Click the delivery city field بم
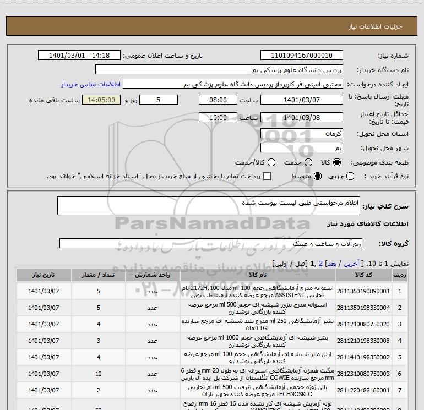Image resolution: width=424 pixels, height=410 pixels. (x=302, y=148)
